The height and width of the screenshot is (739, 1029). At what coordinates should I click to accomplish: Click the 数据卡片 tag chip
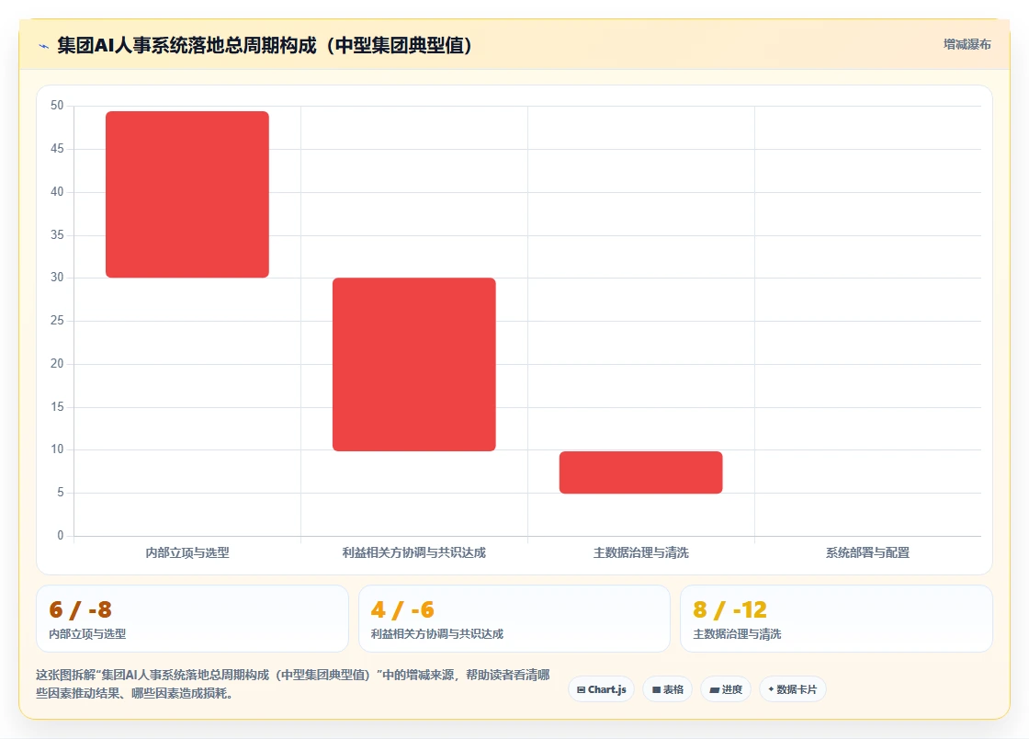pos(793,689)
